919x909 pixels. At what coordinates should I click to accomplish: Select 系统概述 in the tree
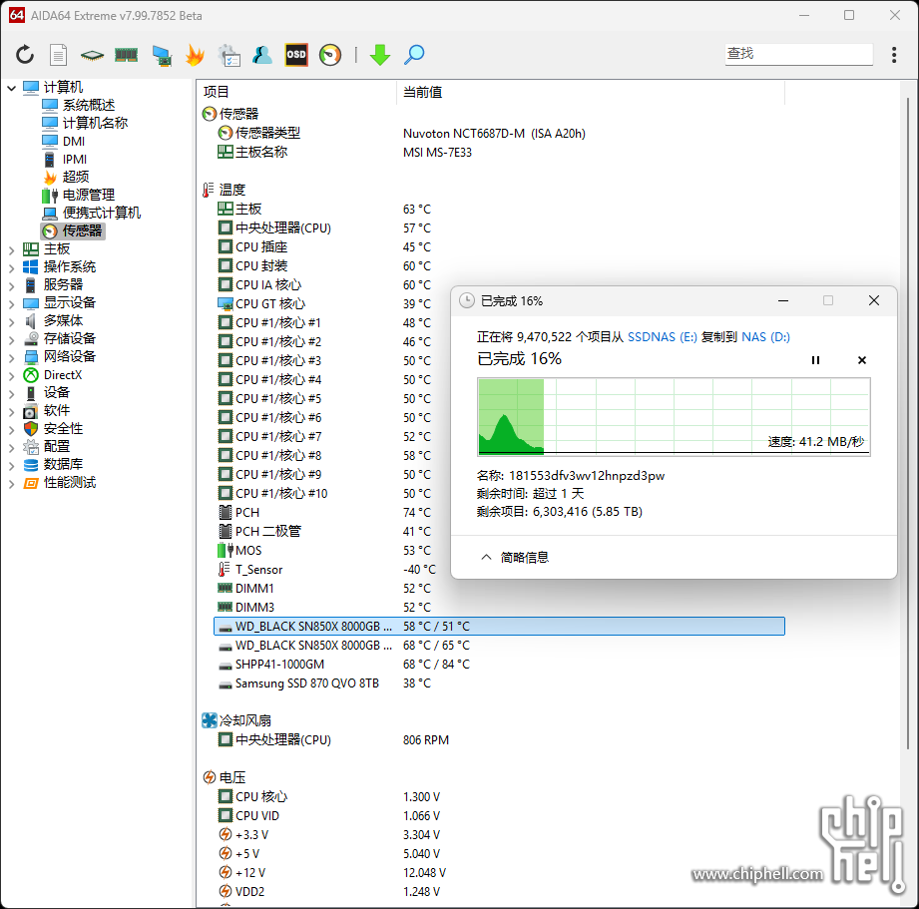(89, 105)
